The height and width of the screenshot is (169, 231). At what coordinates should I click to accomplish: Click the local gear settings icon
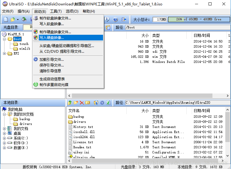click(102, 102)
